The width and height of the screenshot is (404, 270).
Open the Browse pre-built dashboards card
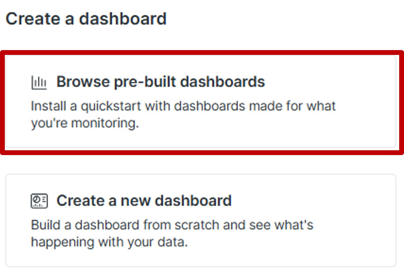[201, 102]
